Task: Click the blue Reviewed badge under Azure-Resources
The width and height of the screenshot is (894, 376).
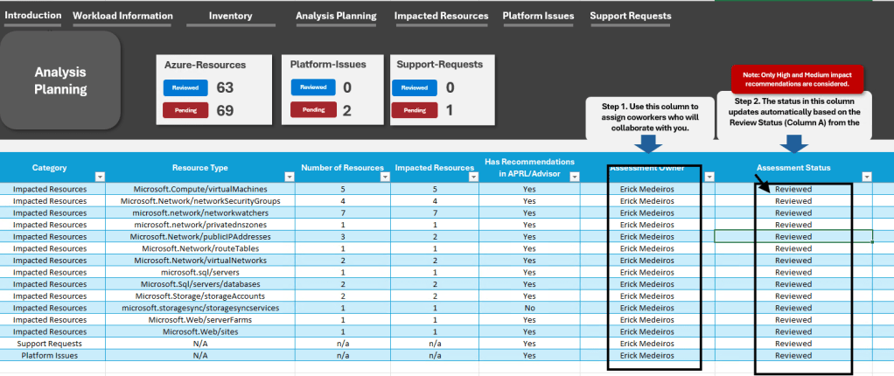Action: pyautogui.click(x=185, y=87)
